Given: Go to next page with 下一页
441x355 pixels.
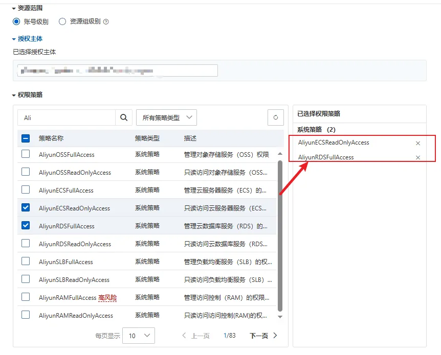Looking at the screenshot, I should pos(263,336).
